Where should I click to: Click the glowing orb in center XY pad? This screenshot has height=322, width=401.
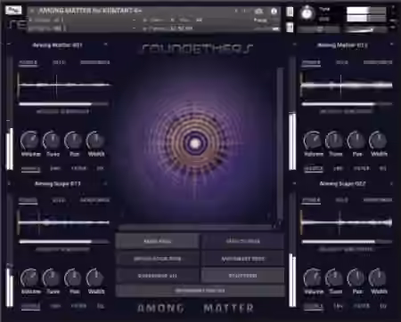[195, 143]
